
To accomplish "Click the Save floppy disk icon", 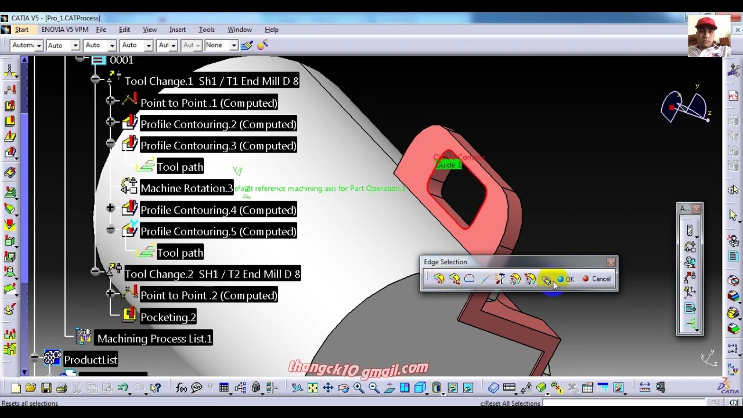I will (x=46, y=388).
